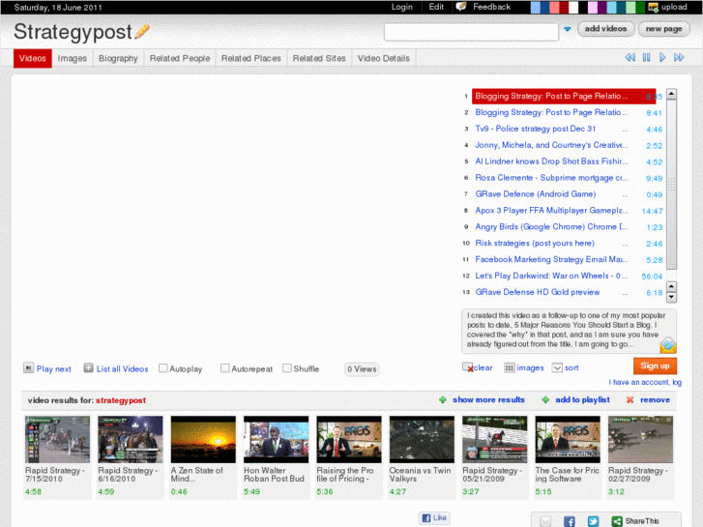Click the add videos button

[606, 29]
